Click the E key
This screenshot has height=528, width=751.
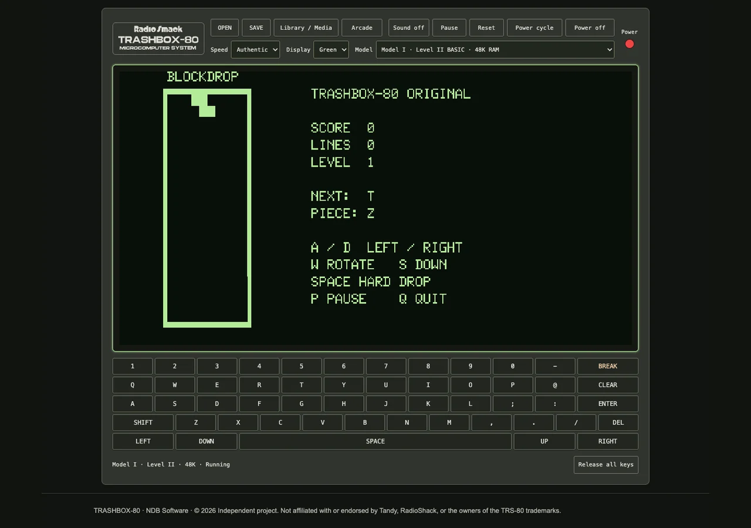tap(217, 385)
